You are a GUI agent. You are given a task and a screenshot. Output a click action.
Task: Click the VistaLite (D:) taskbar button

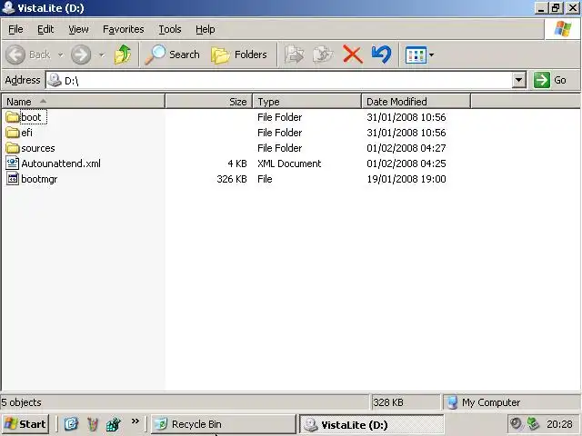(372, 424)
